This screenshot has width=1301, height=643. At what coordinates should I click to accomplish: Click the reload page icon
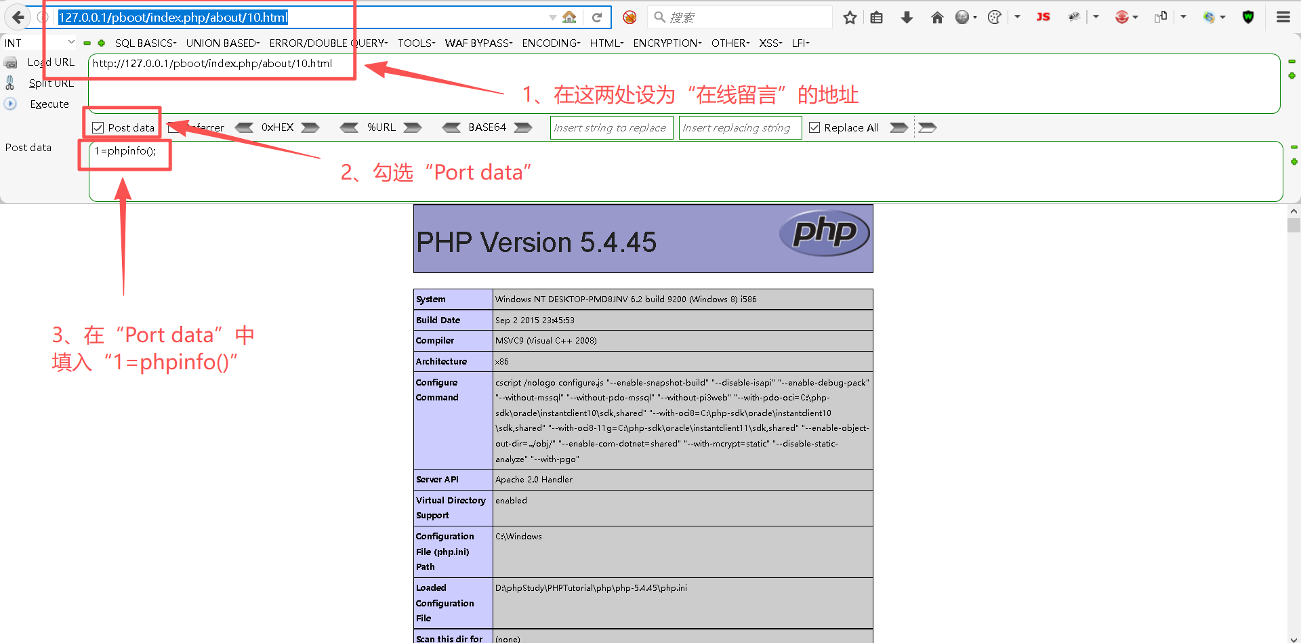pos(596,18)
